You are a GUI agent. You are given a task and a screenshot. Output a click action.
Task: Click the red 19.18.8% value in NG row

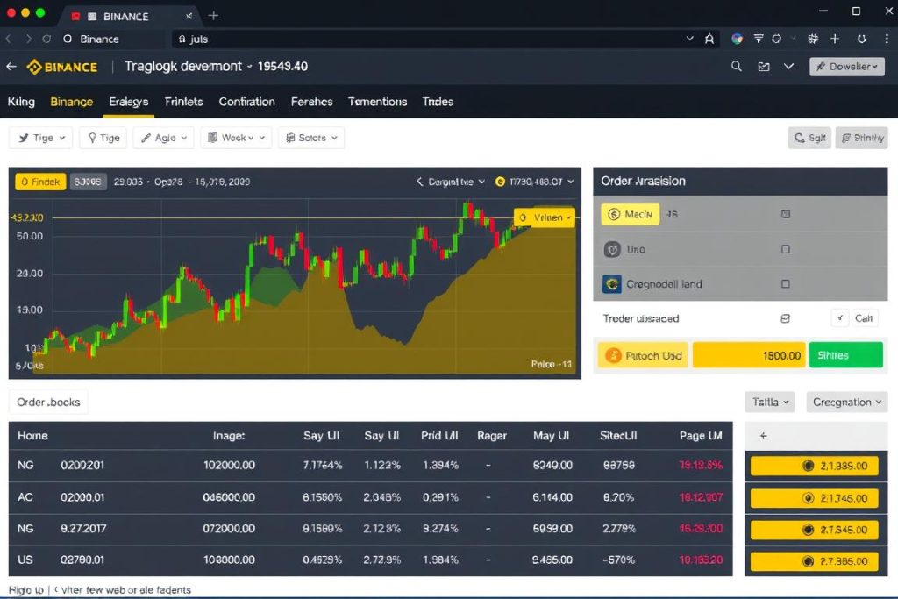[701, 465]
